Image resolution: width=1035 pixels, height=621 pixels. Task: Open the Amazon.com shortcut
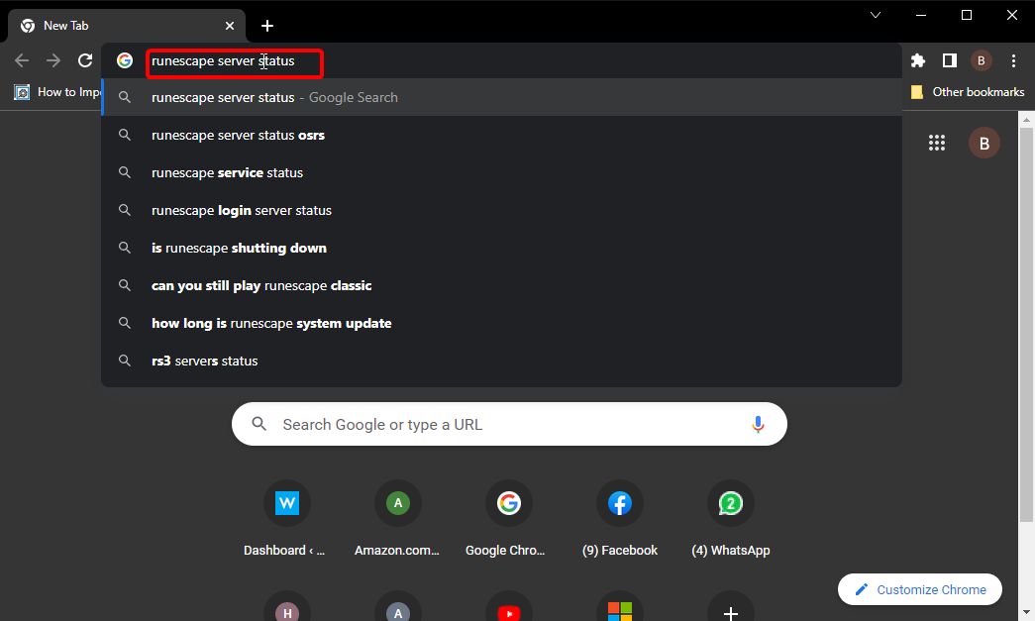point(397,519)
